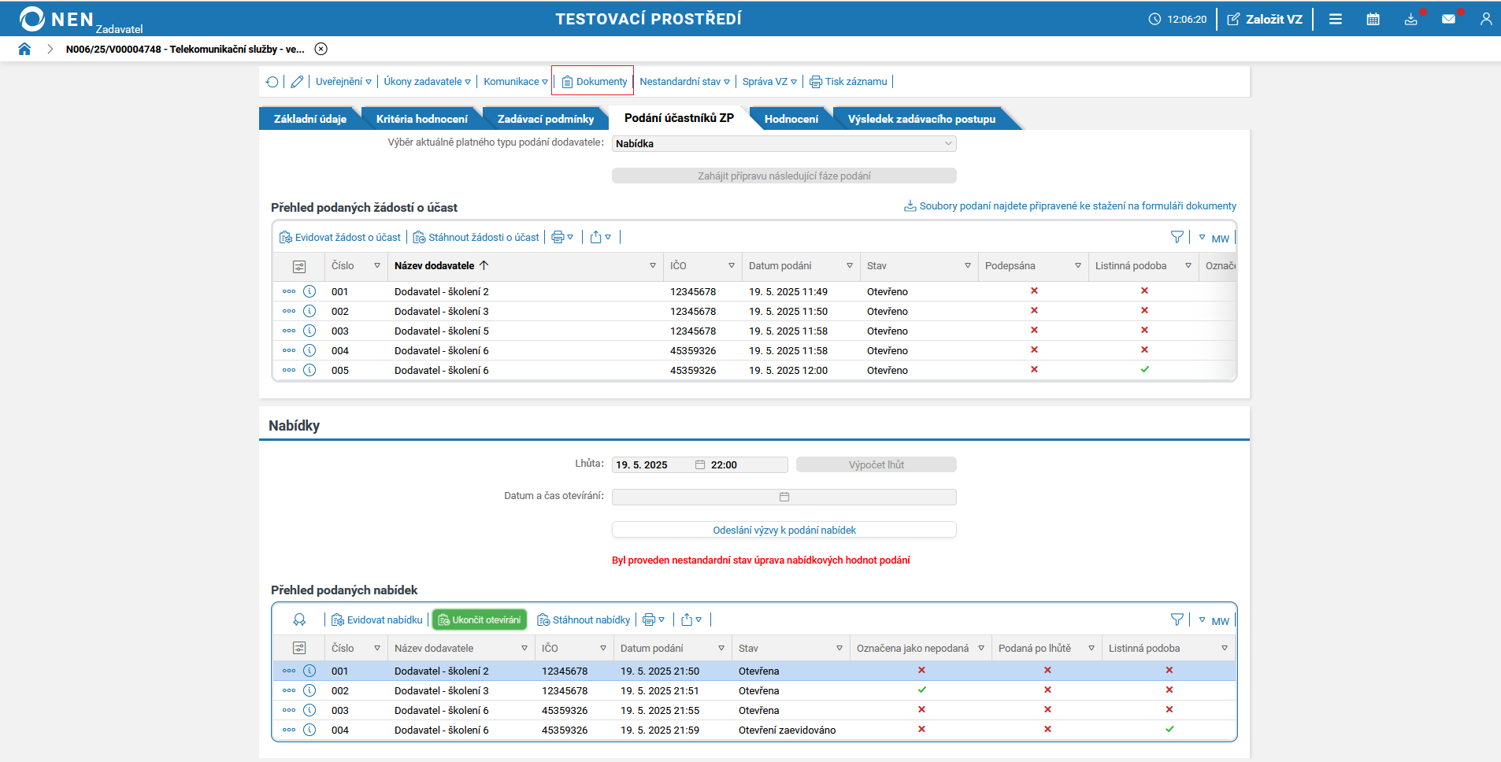Switch to Kritéria hodnocení tab
1501x762 pixels.
coord(421,119)
